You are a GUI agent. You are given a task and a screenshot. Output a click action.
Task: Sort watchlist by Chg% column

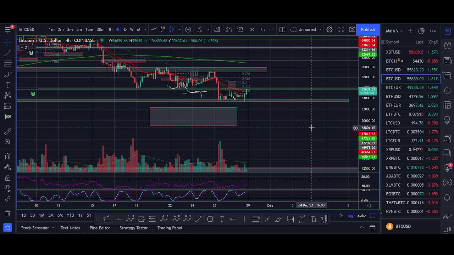point(433,42)
